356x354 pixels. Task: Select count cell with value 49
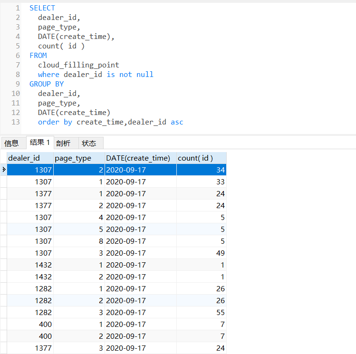tap(202, 253)
